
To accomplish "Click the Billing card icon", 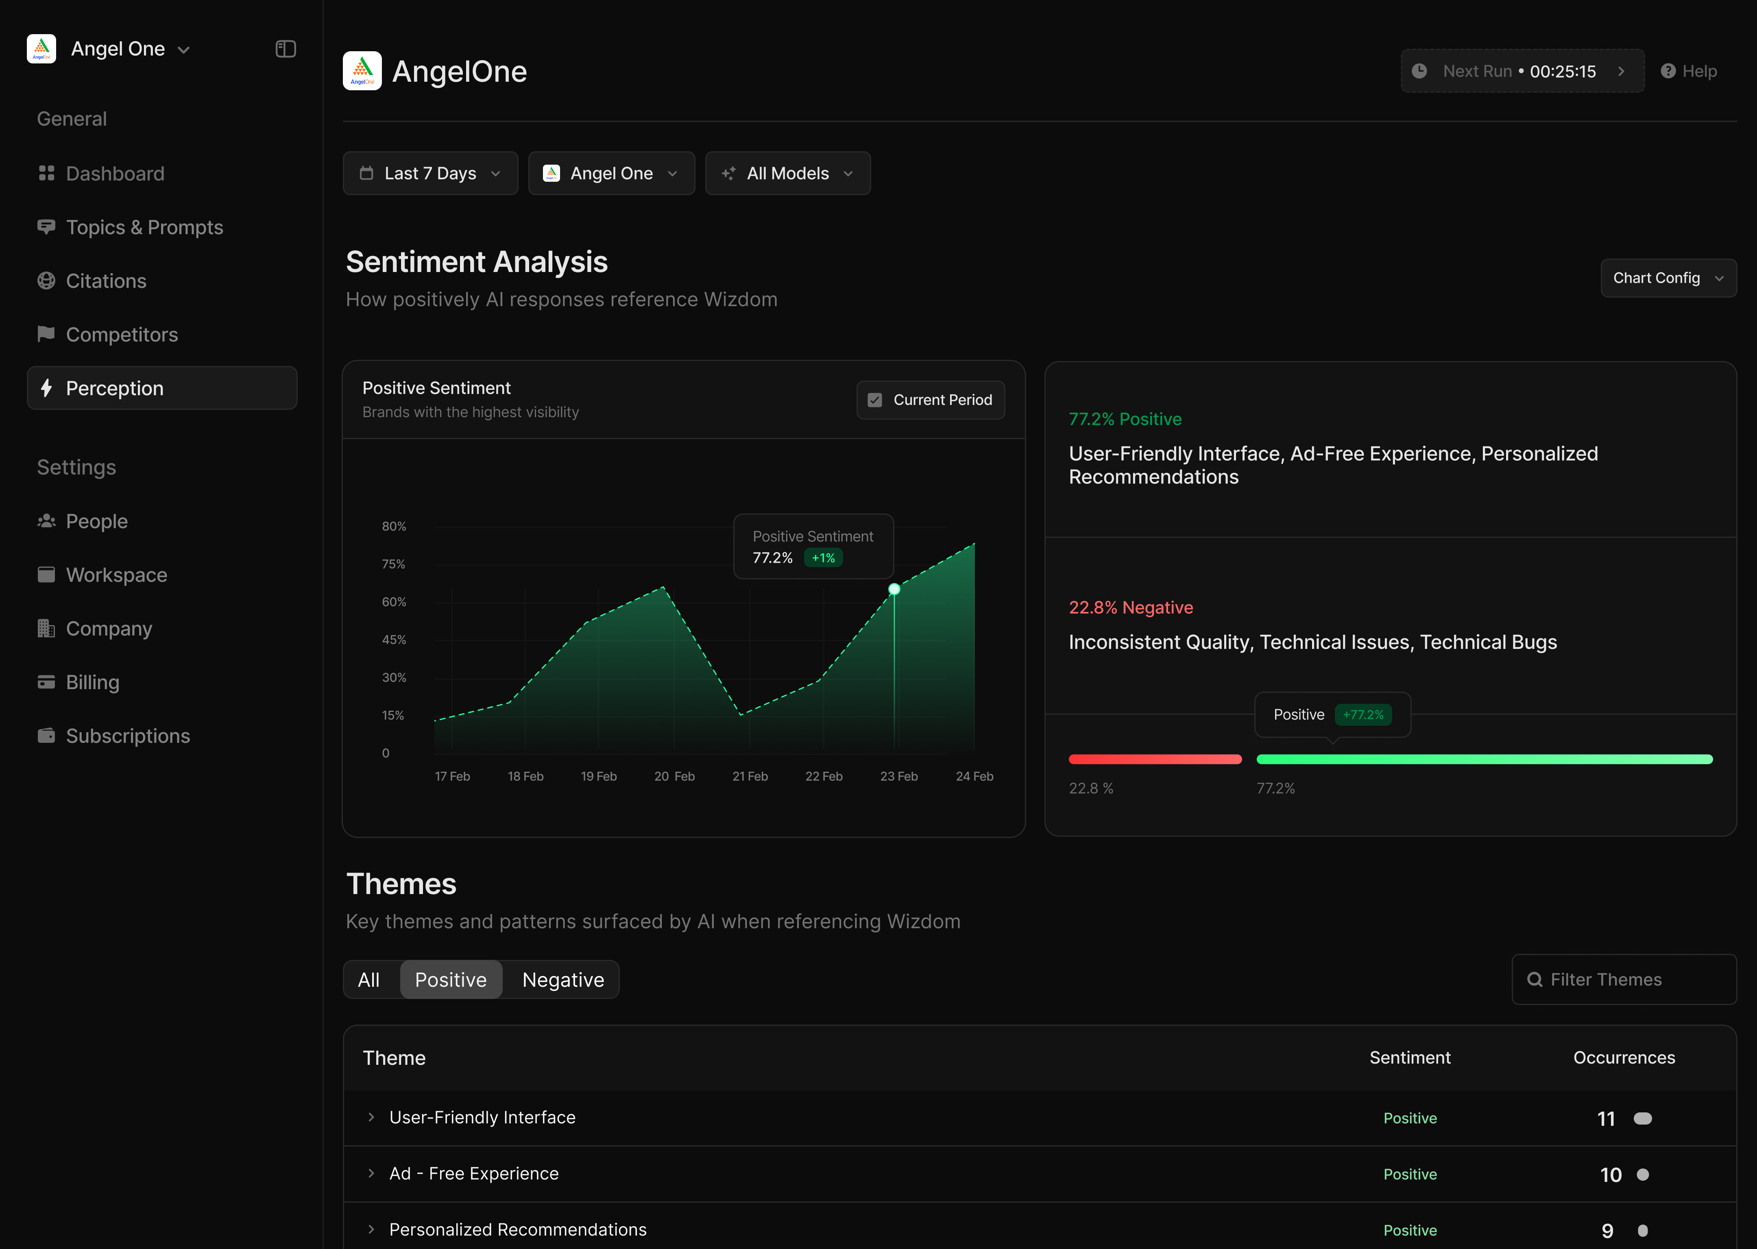I will tap(46, 682).
